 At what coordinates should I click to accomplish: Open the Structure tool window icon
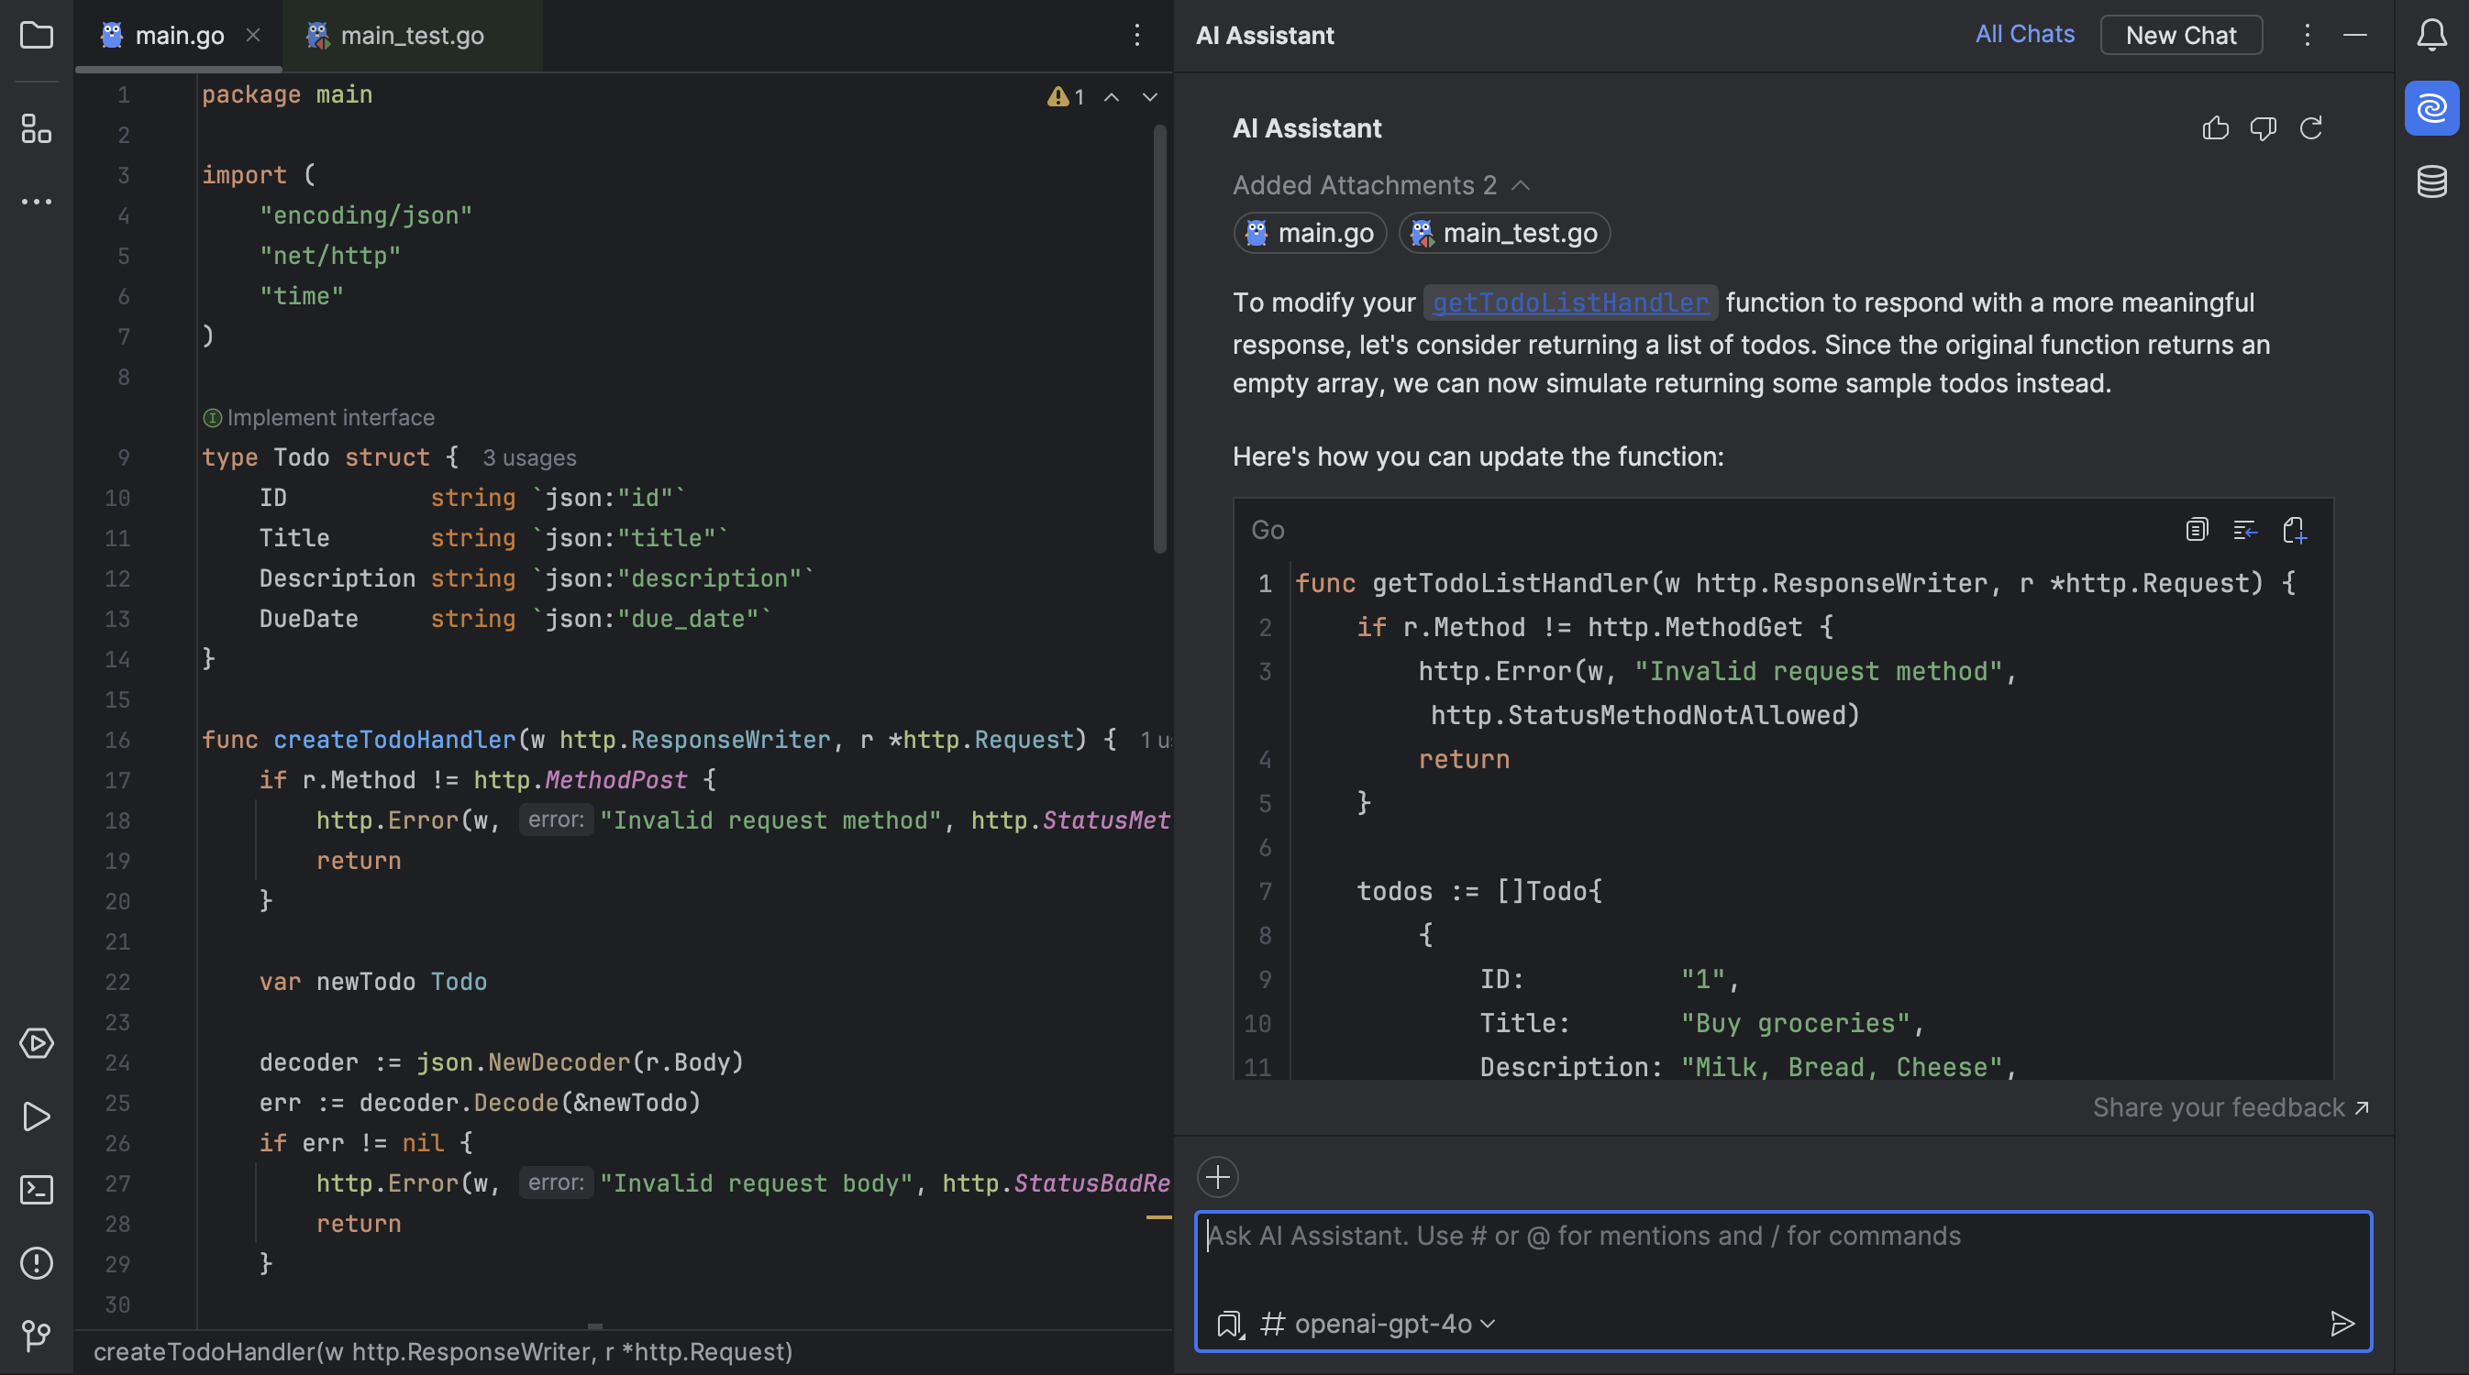37,128
